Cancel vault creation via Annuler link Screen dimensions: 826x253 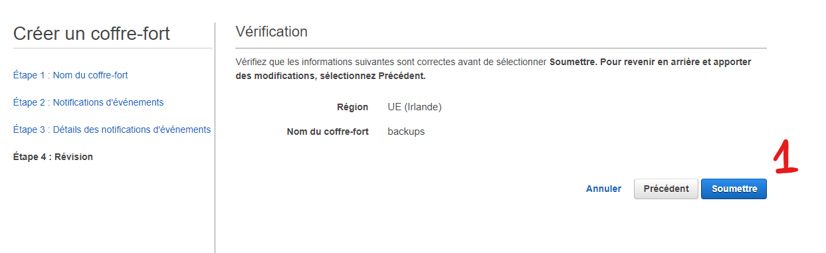pyautogui.click(x=603, y=189)
